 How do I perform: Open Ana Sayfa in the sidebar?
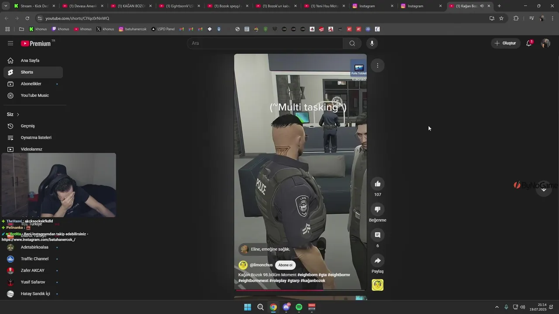pyautogui.click(x=33, y=61)
